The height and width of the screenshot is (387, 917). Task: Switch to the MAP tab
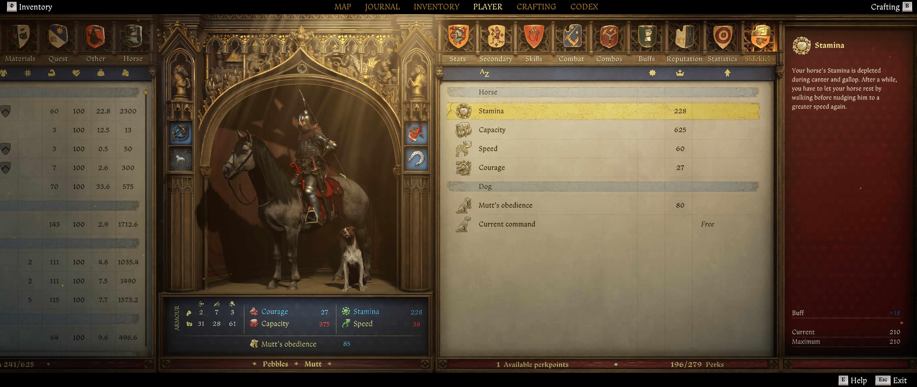point(343,7)
